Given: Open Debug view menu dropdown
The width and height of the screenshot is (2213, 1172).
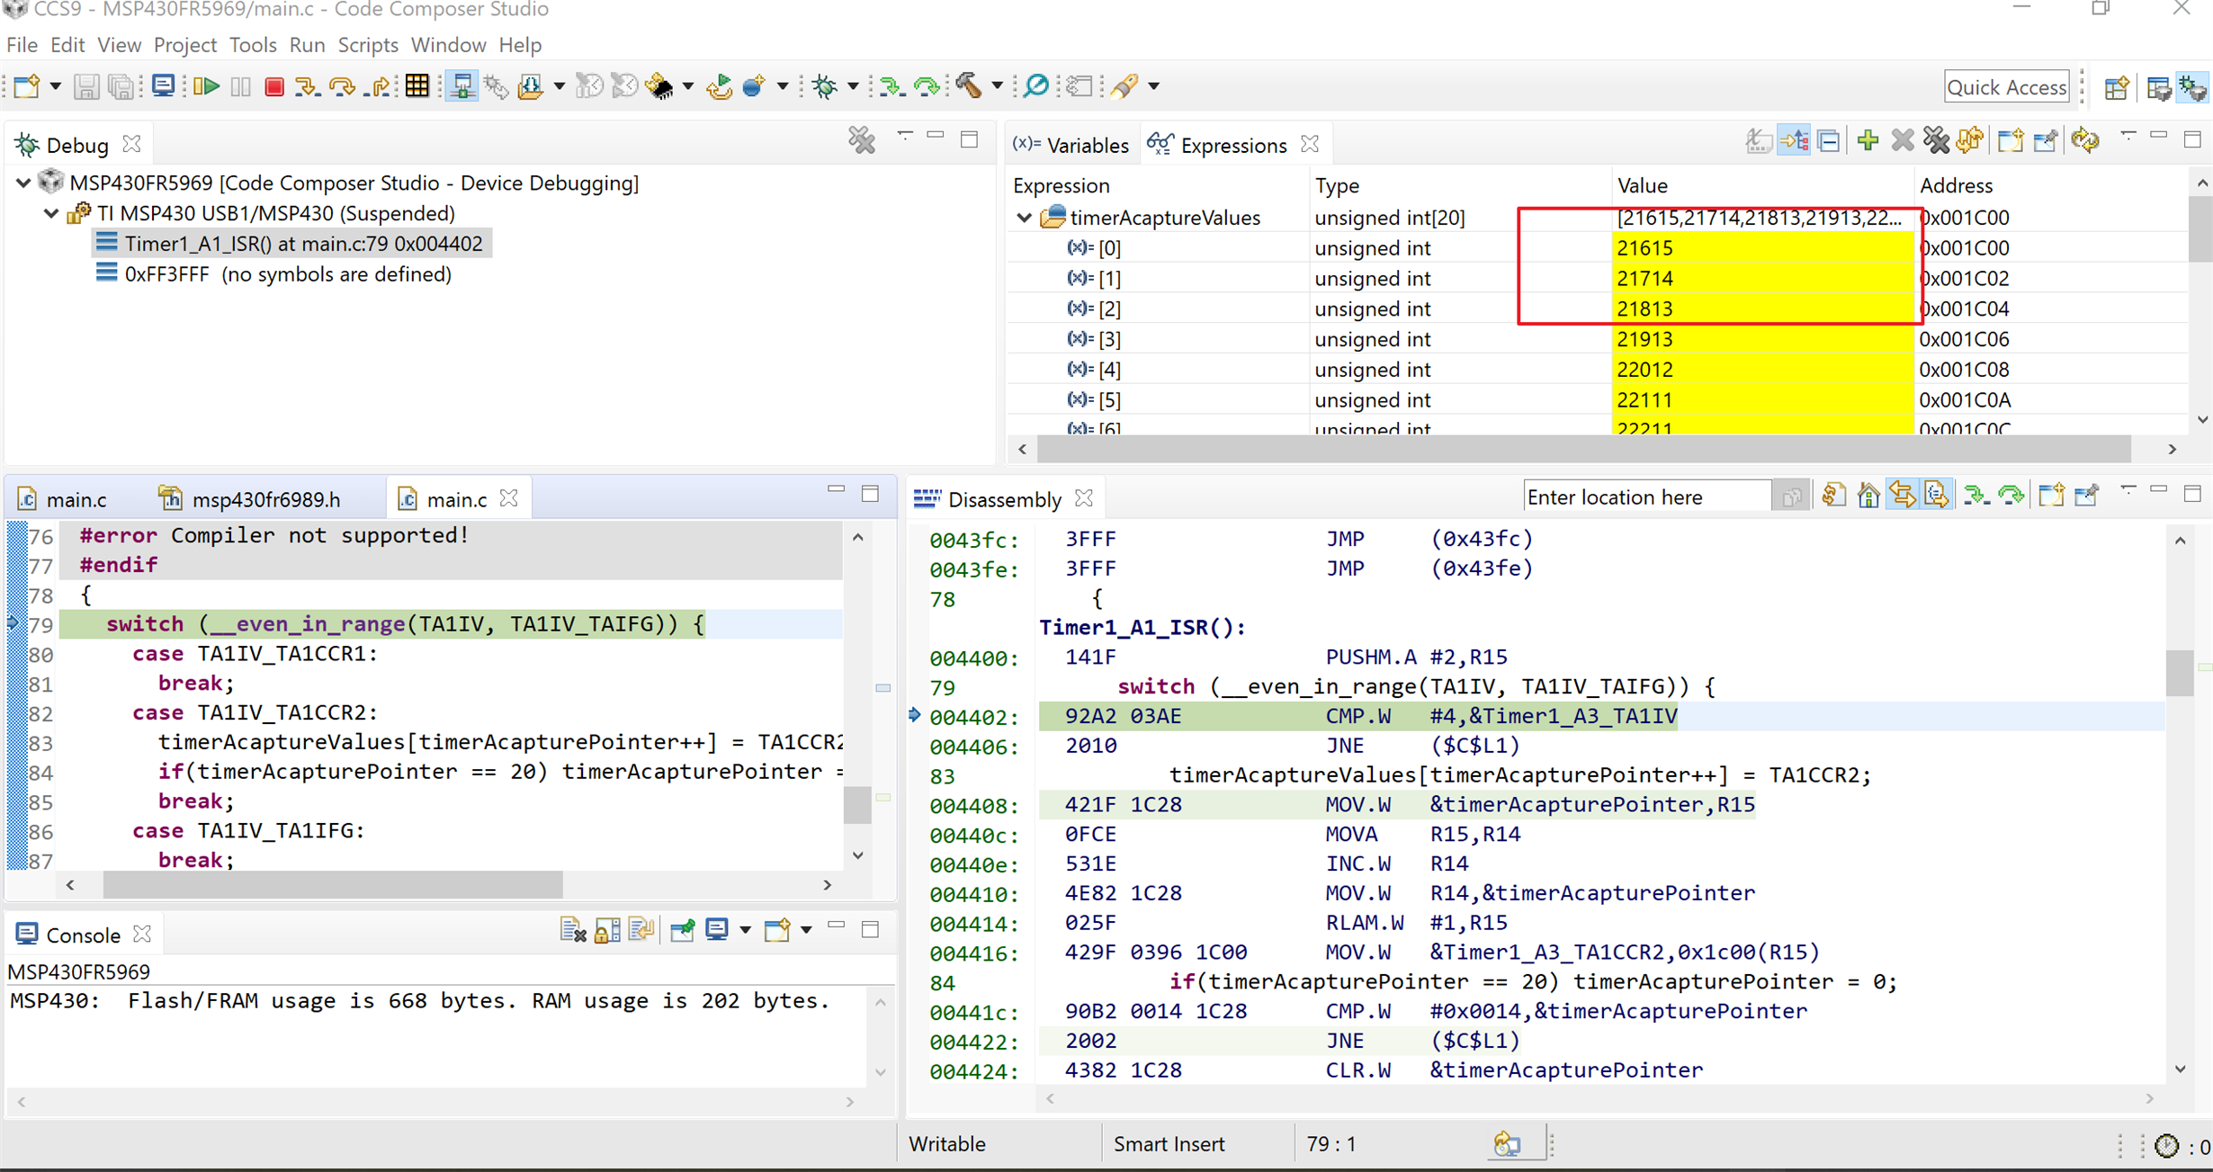Looking at the screenshot, I should click(904, 138).
